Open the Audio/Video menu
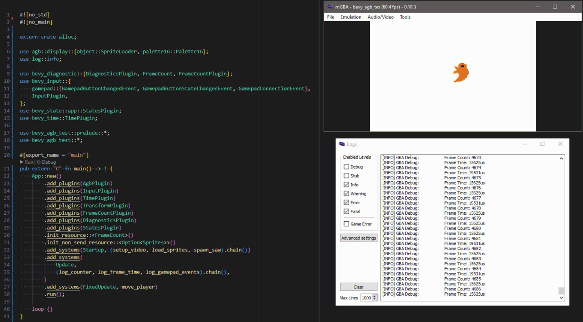The image size is (583, 322). coord(380,17)
